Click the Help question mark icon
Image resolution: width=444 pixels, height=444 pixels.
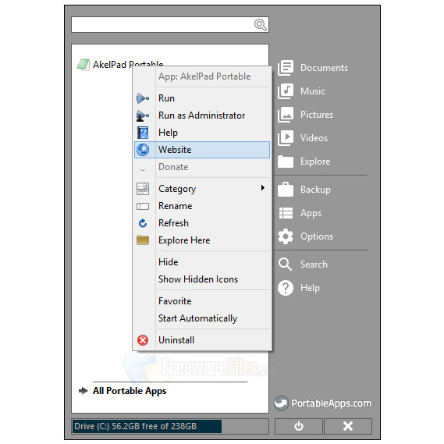[x=286, y=288]
